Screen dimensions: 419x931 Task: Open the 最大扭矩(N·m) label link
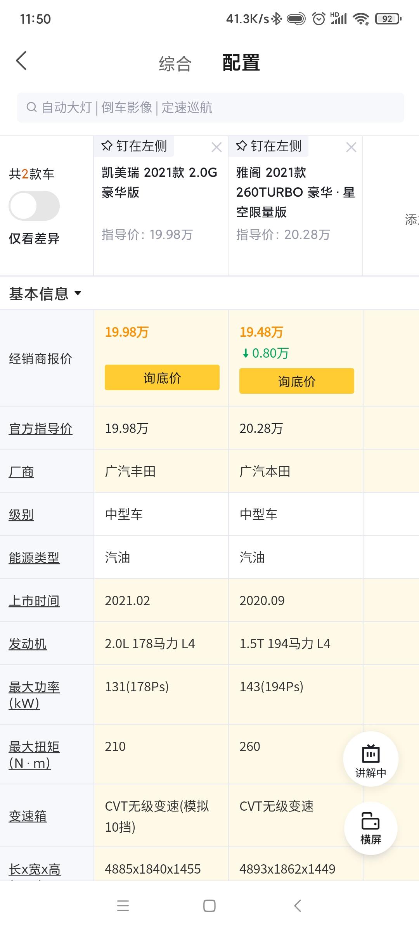pos(34,754)
